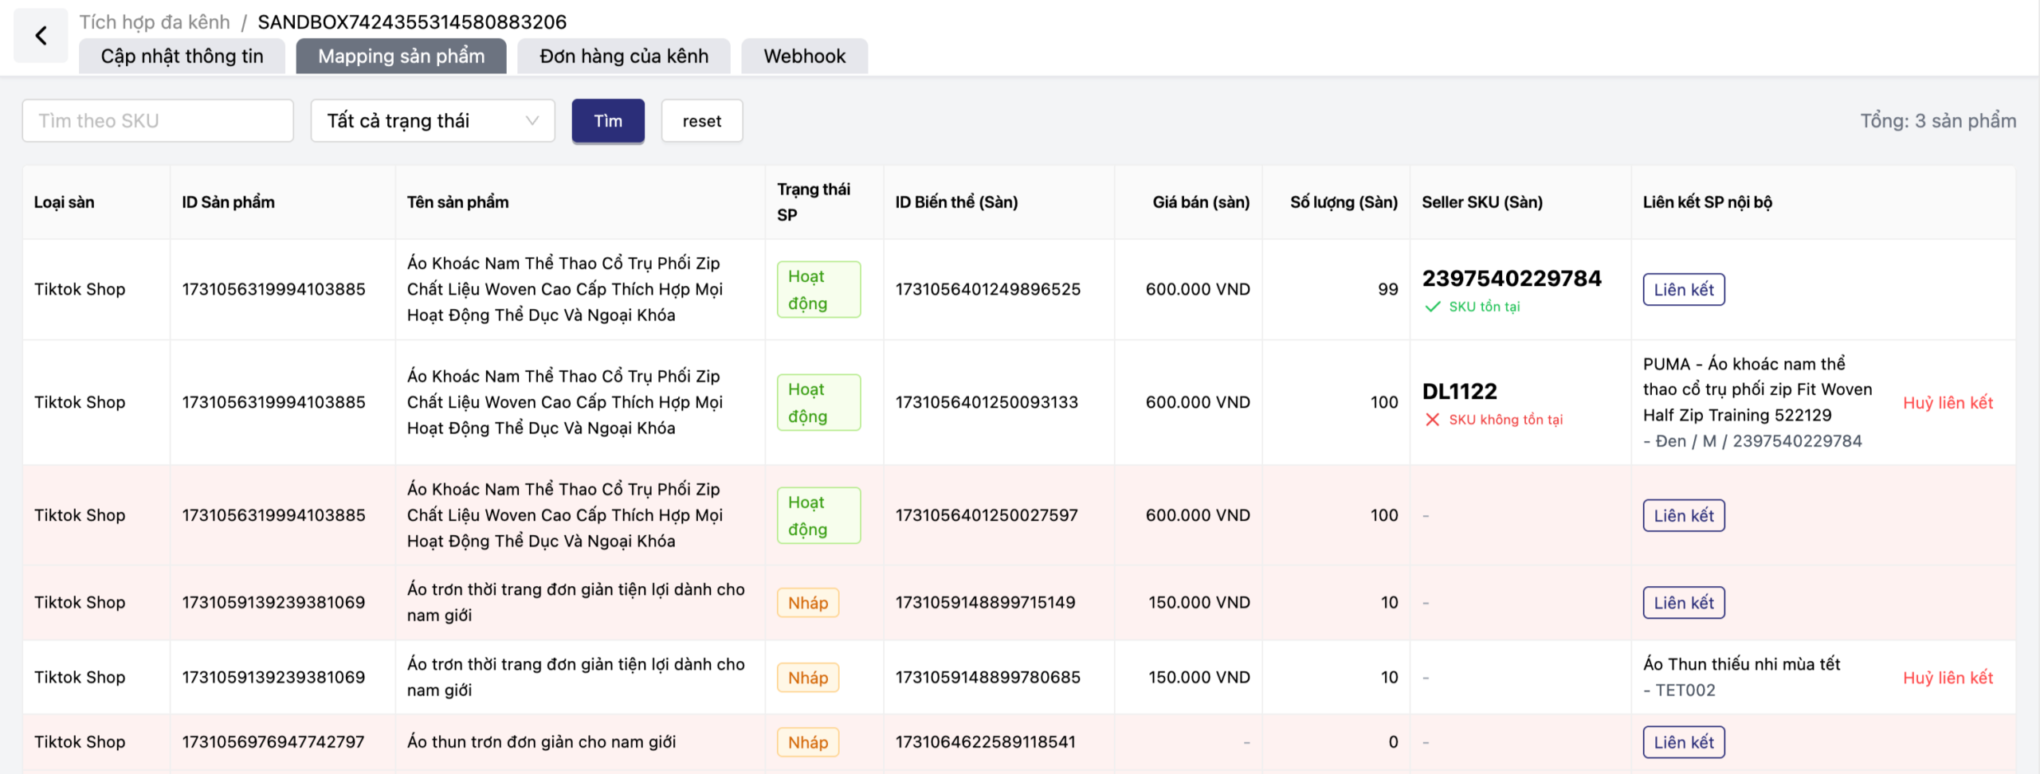This screenshot has height=774, width=2040.
Task: Go to the Webhook tab
Action: (804, 57)
